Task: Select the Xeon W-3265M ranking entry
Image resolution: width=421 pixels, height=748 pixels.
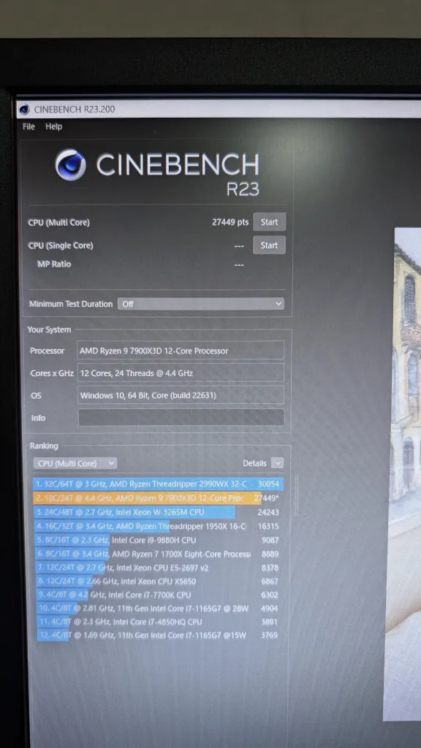Action: [159, 512]
